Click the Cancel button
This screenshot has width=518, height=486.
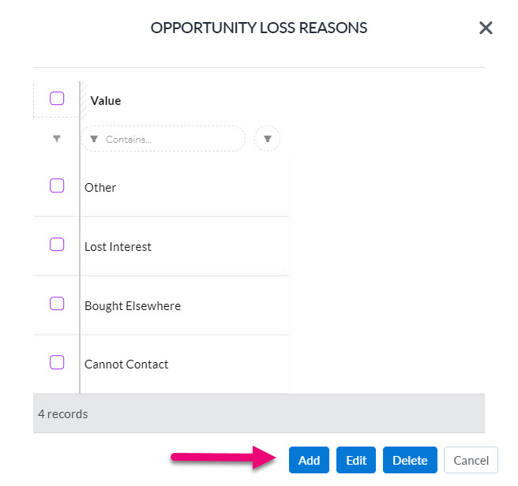pos(471,460)
